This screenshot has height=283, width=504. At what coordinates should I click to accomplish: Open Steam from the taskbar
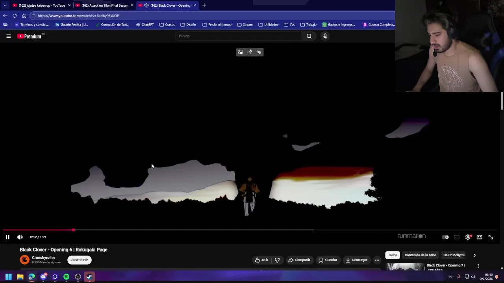tap(89, 277)
